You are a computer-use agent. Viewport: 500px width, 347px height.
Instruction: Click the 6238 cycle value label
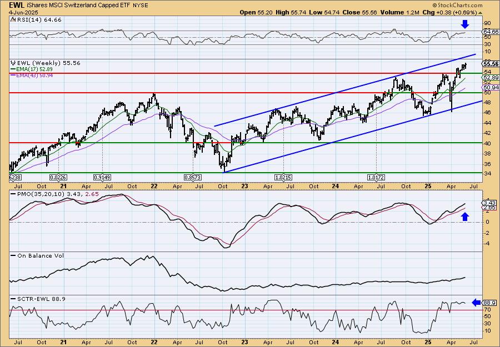pos(16,177)
